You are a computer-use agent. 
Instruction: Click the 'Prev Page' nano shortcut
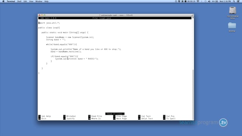point(120,116)
